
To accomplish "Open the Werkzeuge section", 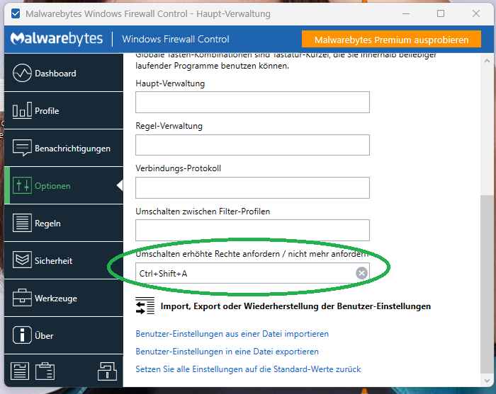I will click(64, 298).
